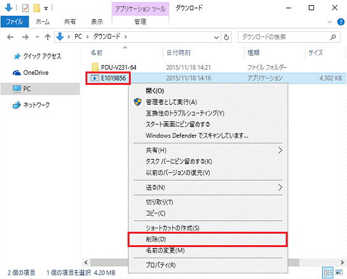Click the horizontal scrollbar right arrow
347x279 pixels.
pyautogui.click(x=342, y=262)
